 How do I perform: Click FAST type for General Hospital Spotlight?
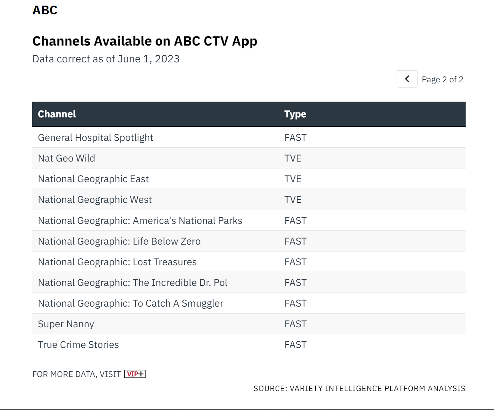[x=295, y=137]
